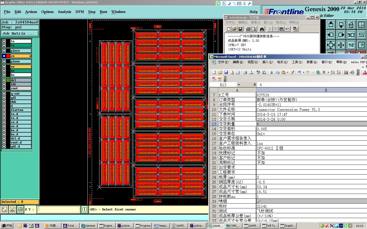Toggle the checkbox for layer 'flatten'
The width and height of the screenshot is (367, 229).
[4, 110]
